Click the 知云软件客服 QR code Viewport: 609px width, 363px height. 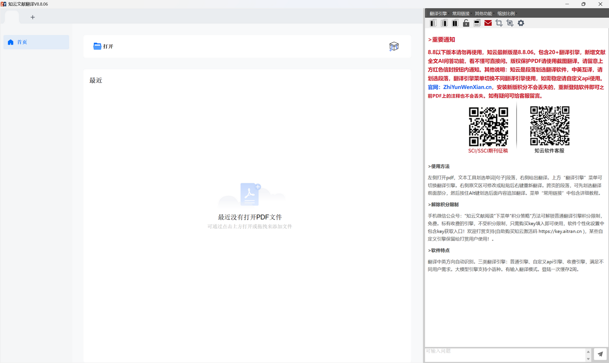coord(550,126)
